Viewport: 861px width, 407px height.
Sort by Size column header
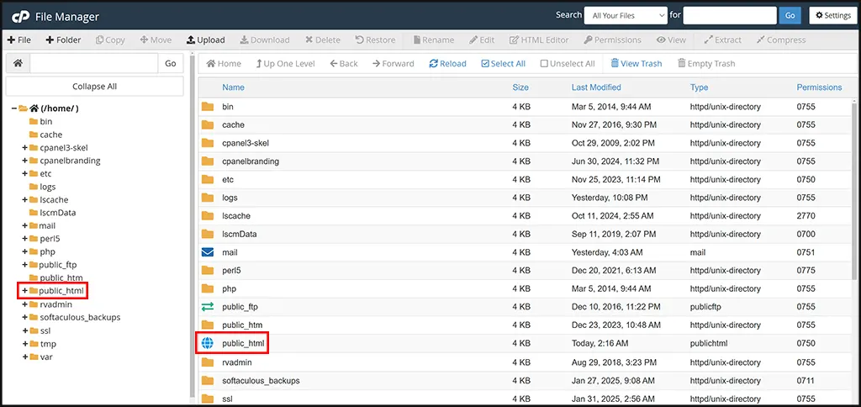click(520, 87)
